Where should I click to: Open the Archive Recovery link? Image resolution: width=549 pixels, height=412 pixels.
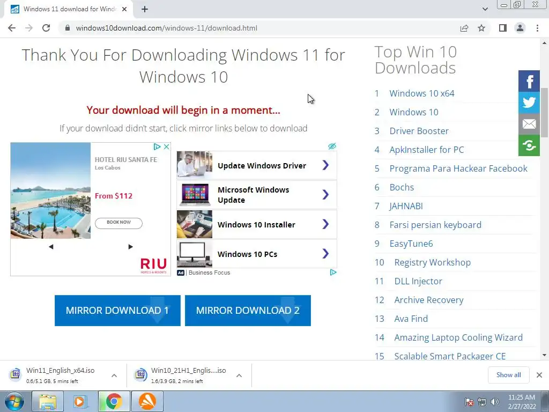click(429, 300)
